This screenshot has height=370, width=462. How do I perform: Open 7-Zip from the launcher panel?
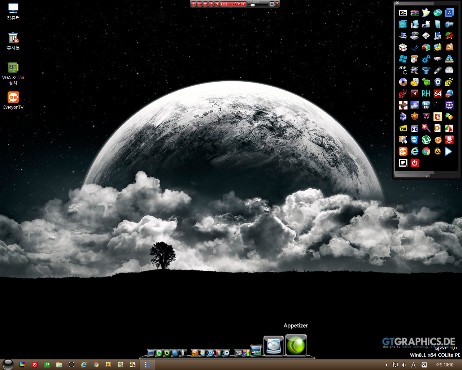point(403,13)
